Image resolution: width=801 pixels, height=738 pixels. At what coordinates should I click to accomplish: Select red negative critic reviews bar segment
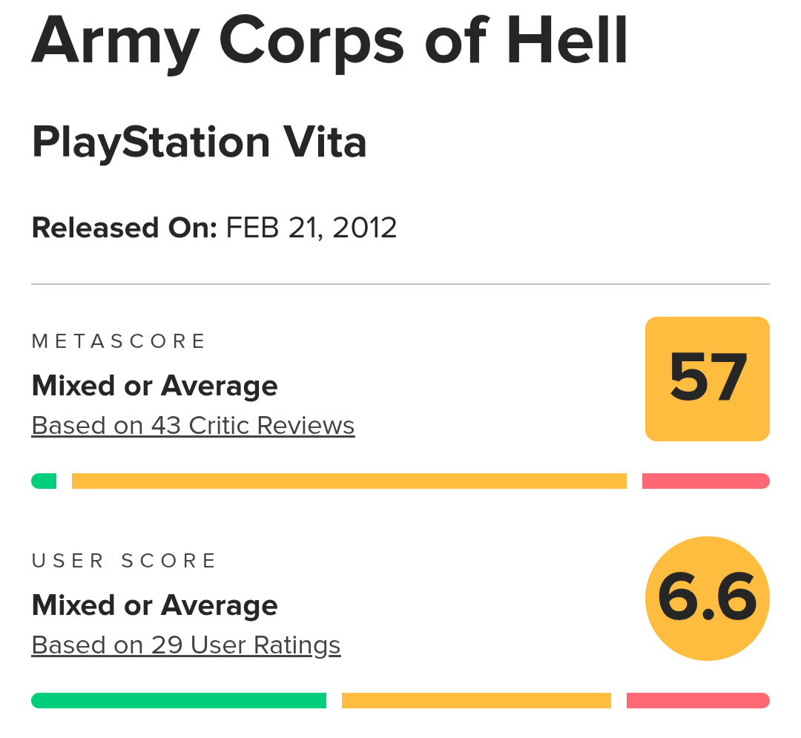click(705, 481)
